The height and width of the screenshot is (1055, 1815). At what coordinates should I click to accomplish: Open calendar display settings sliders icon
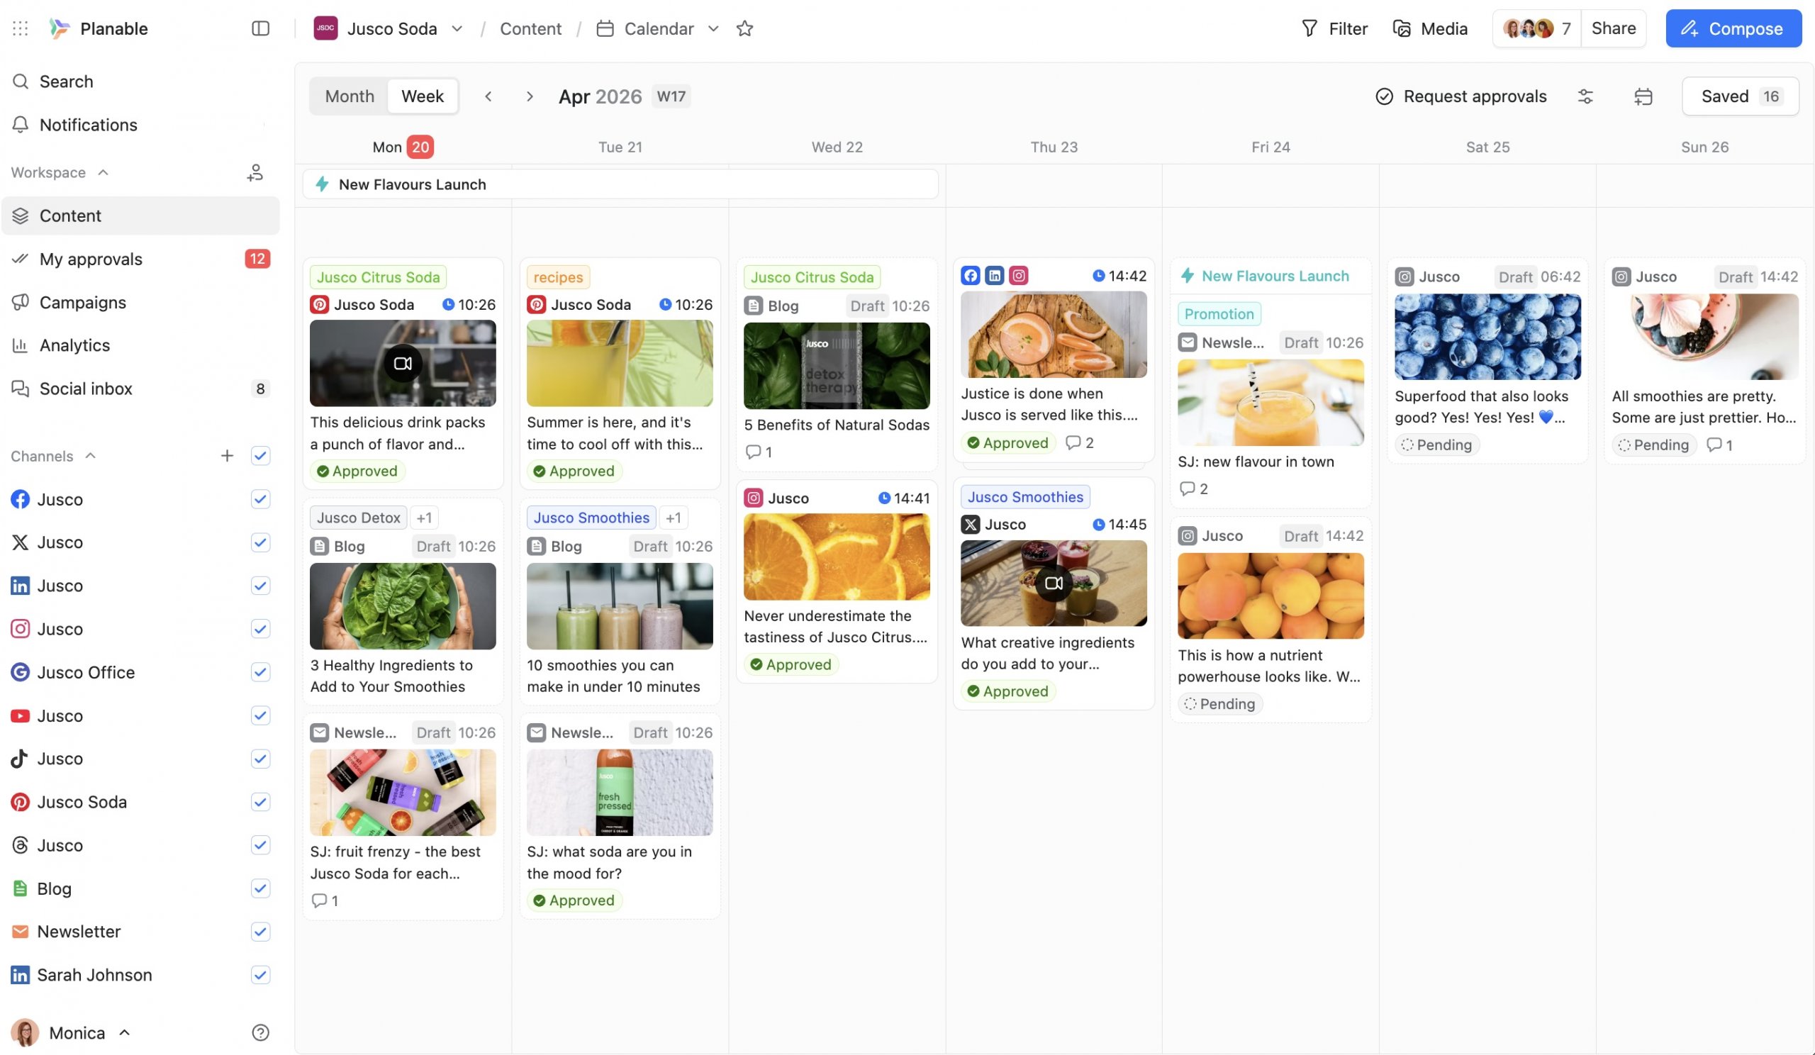pyautogui.click(x=1585, y=96)
